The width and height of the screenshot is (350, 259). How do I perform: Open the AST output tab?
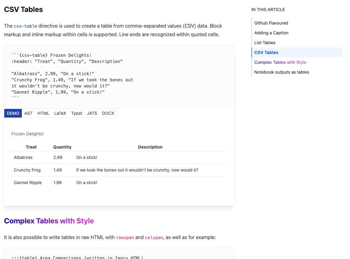pos(28,113)
